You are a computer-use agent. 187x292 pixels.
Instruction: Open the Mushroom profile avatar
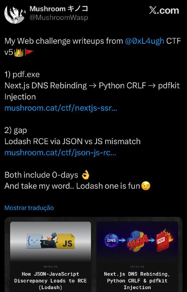(15, 14)
